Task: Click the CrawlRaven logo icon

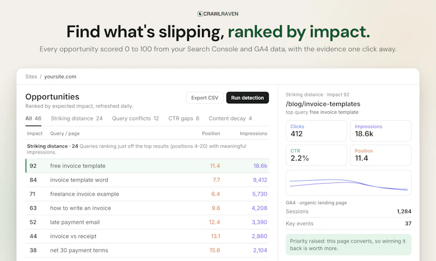Action: tap(200, 14)
